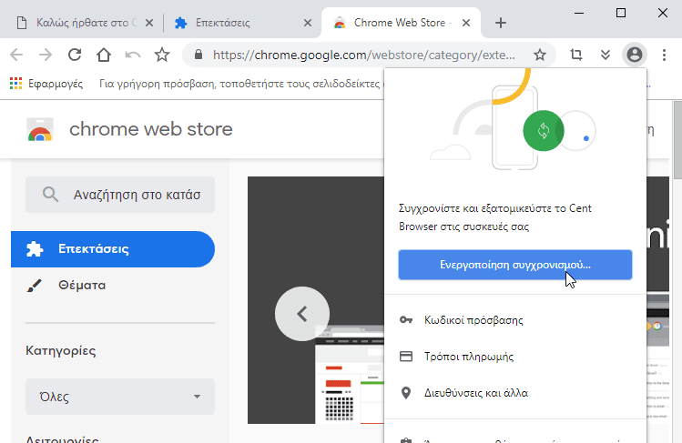This screenshot has width=682, height=443.
Task: Expand the Όλες categories dropdown
Action: pos(120,397)
